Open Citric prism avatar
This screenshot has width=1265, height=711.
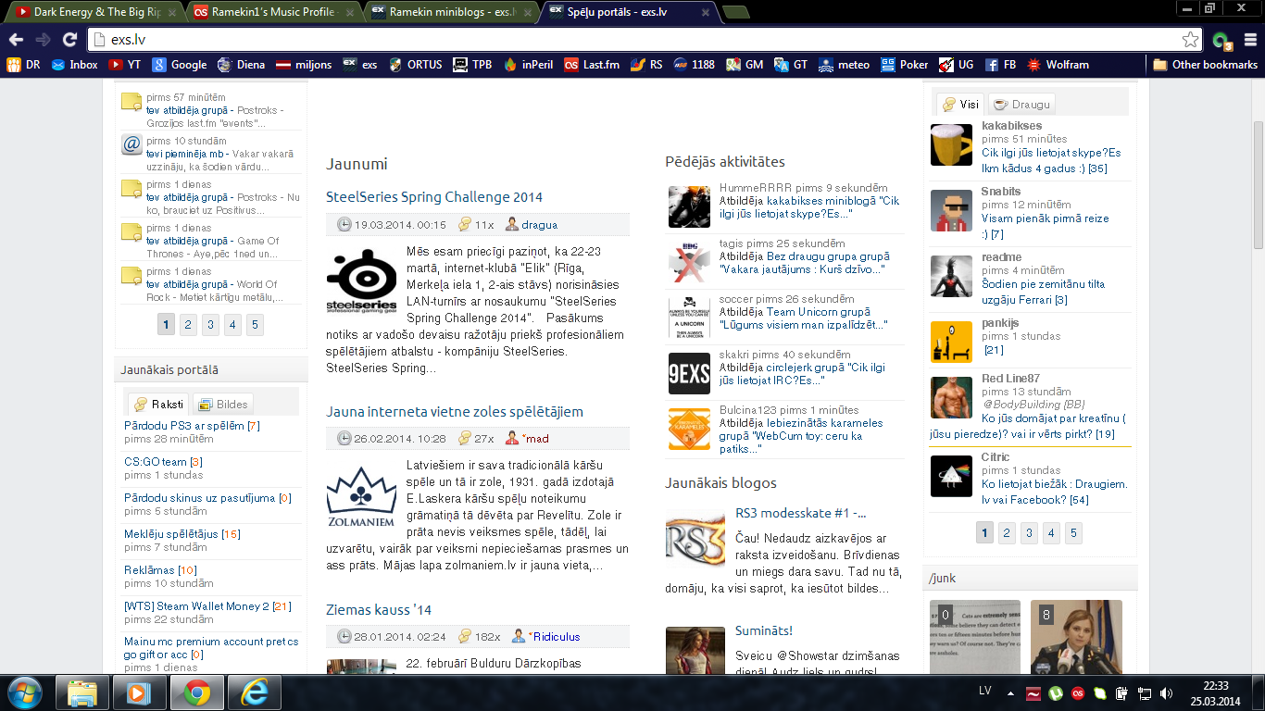pyautogui.click(x=951, y=476)
